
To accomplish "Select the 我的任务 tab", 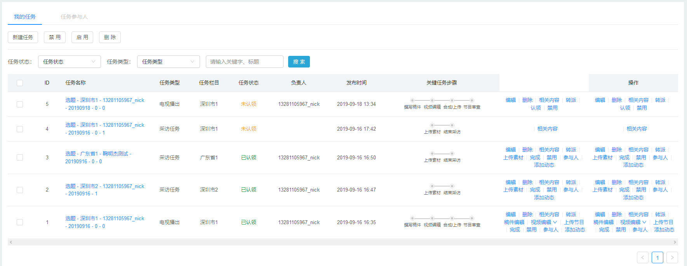I will click(x=25, y=17).
